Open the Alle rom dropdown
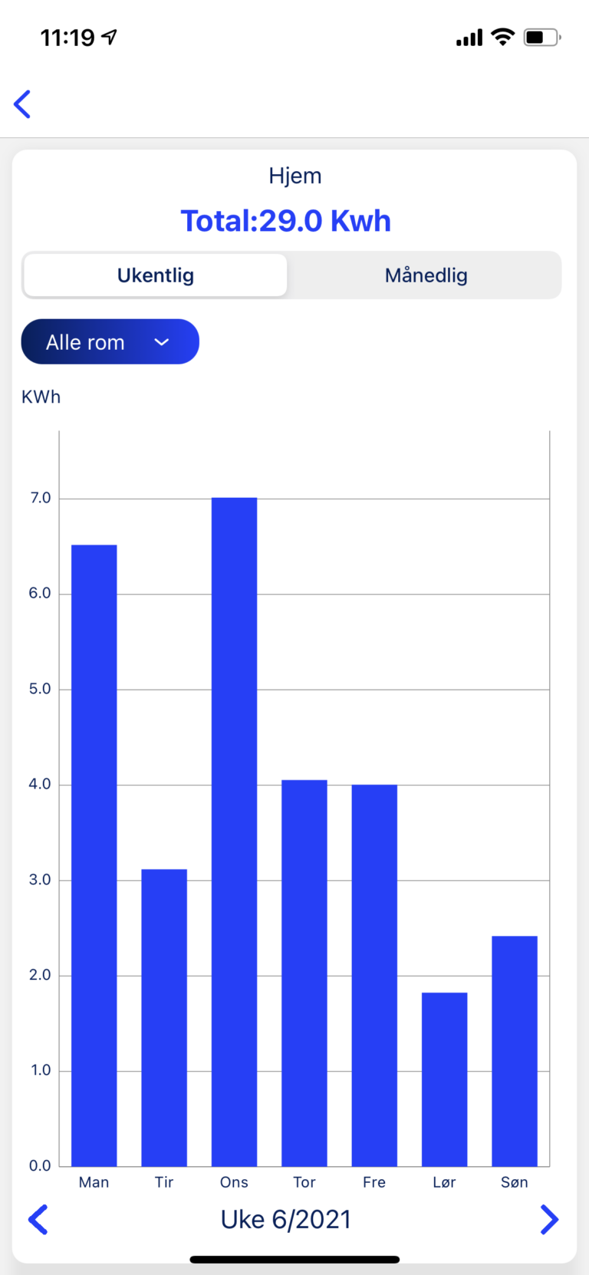The width and height of the screenshot is (589, 1275). [110, 342]
